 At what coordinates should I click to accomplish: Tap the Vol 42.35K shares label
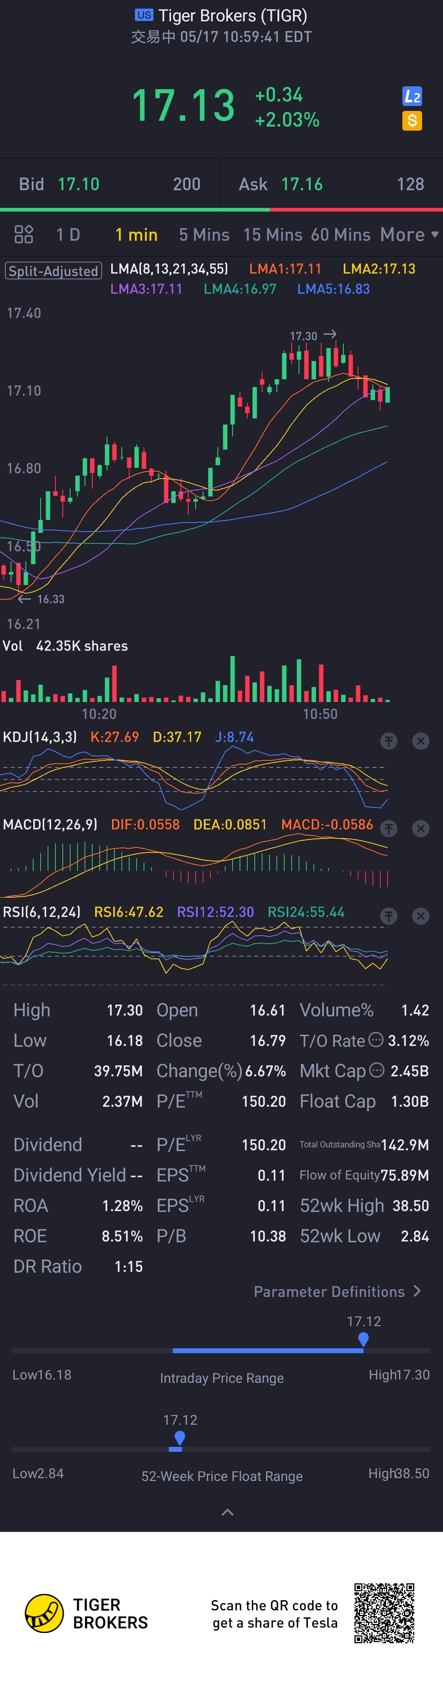tap(65, 645)
